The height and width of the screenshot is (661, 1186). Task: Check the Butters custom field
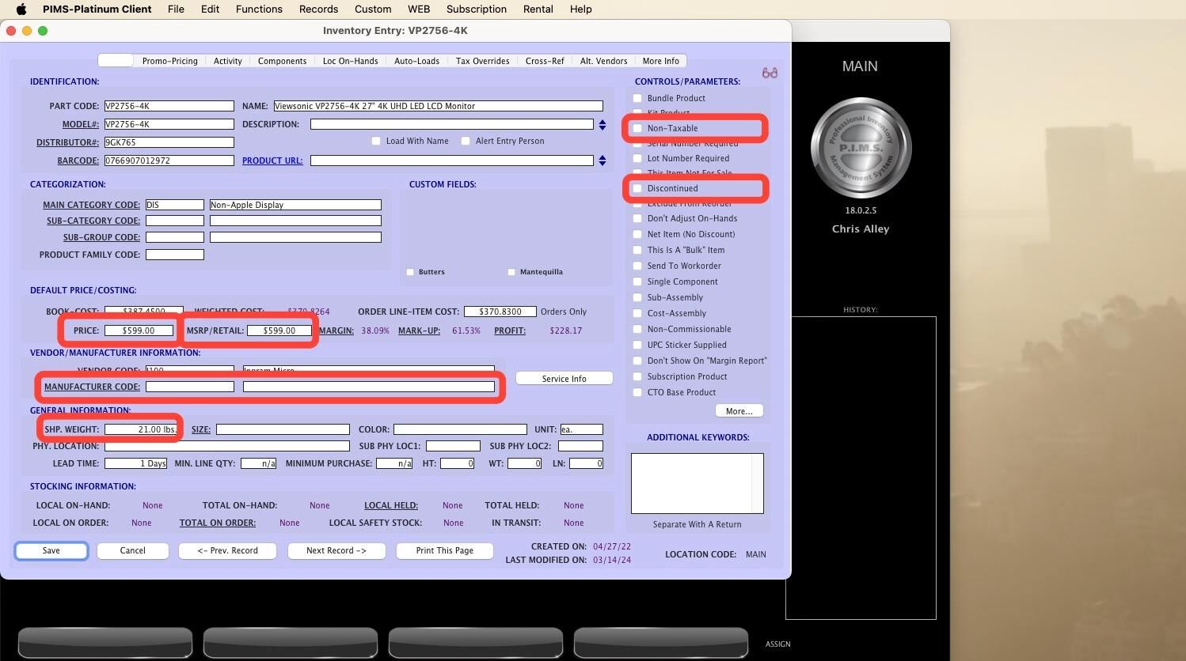pos(410,272)
